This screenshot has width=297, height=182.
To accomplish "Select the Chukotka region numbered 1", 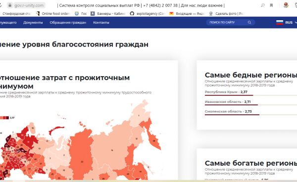I will click(x=139, y=115).
